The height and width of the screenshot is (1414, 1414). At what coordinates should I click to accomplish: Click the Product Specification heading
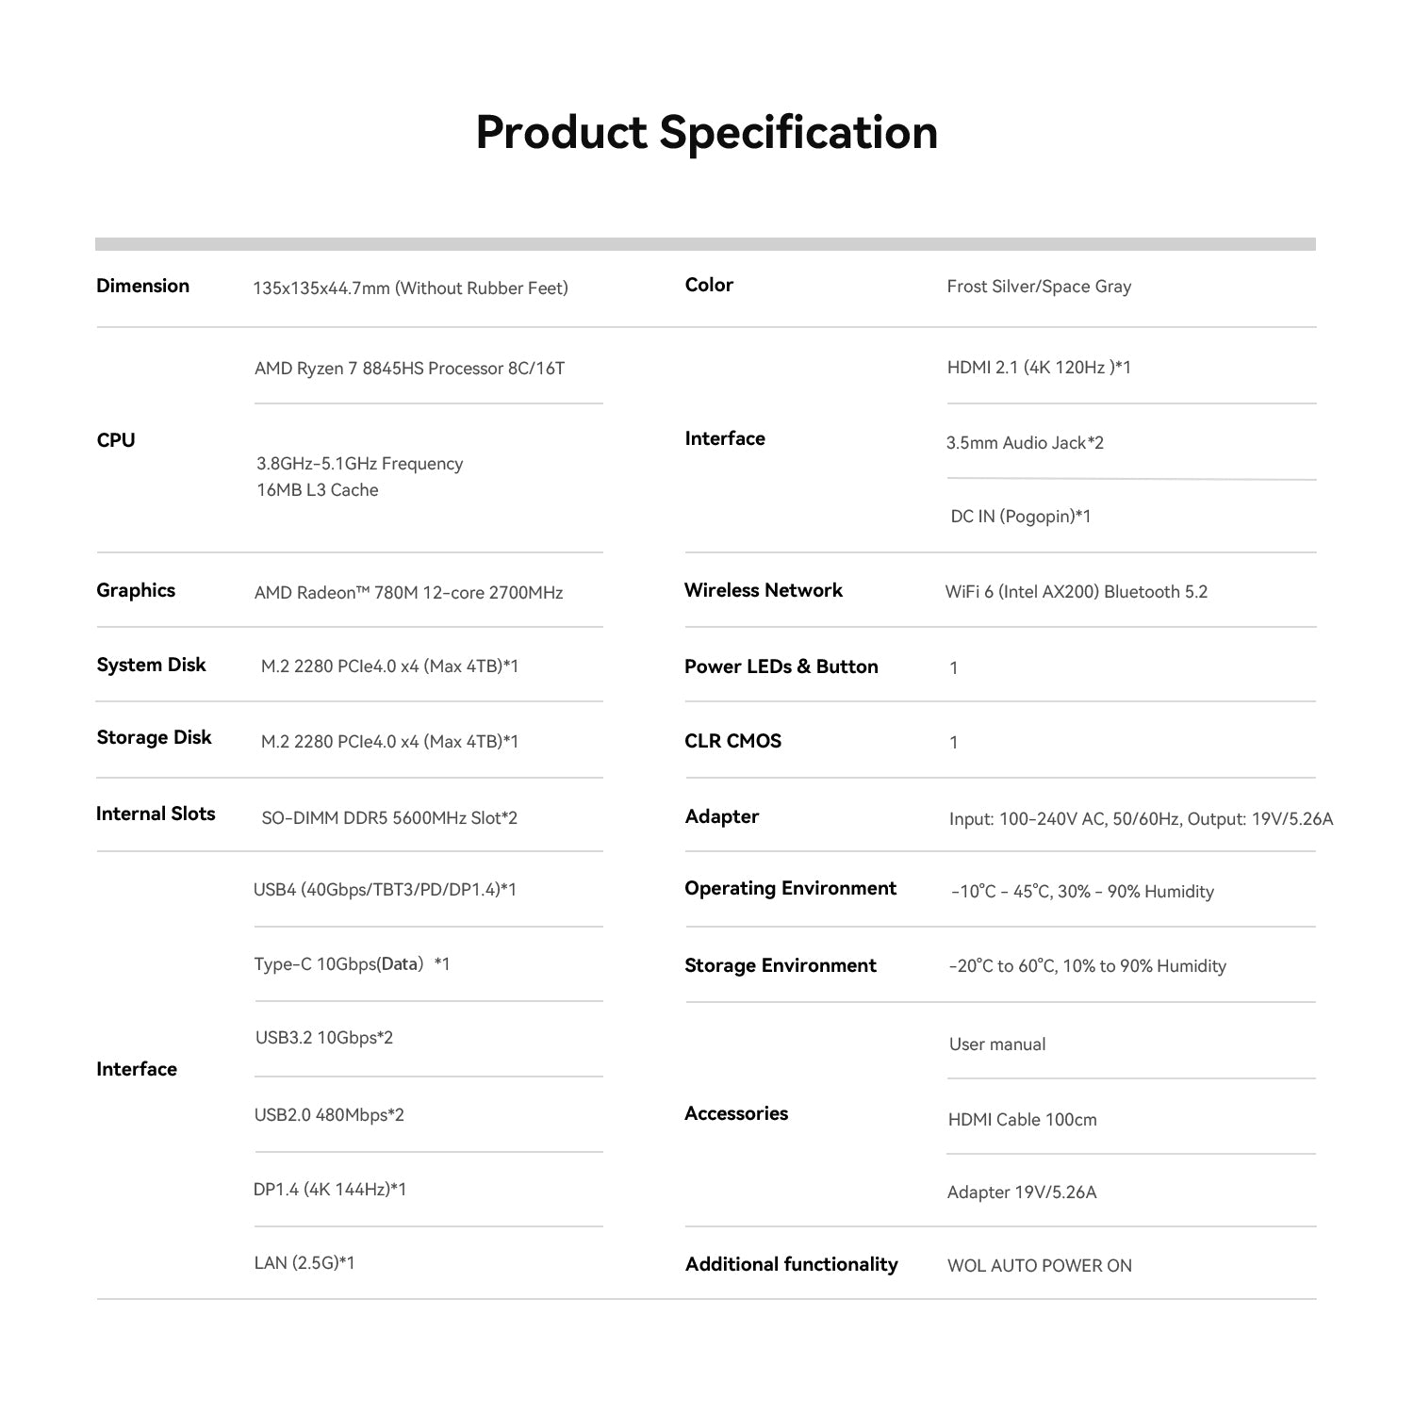[706, 132]
